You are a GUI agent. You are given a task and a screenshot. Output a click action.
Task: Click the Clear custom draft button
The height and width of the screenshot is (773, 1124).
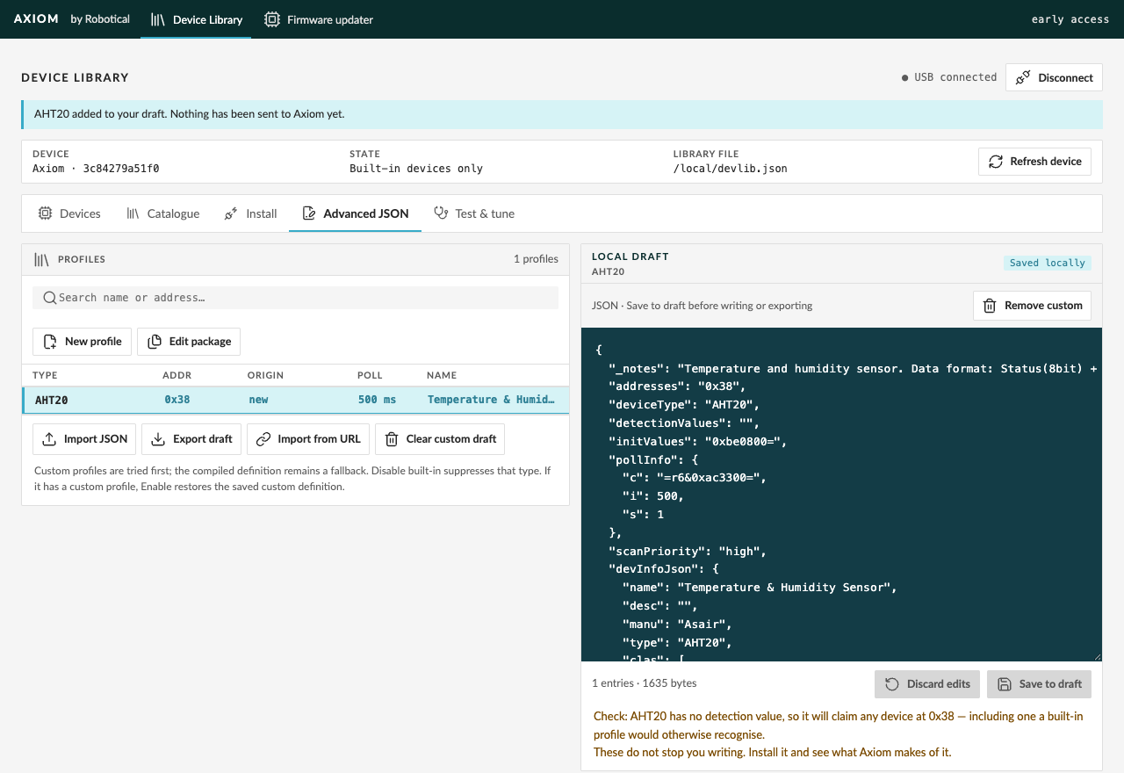coord(440,439)
